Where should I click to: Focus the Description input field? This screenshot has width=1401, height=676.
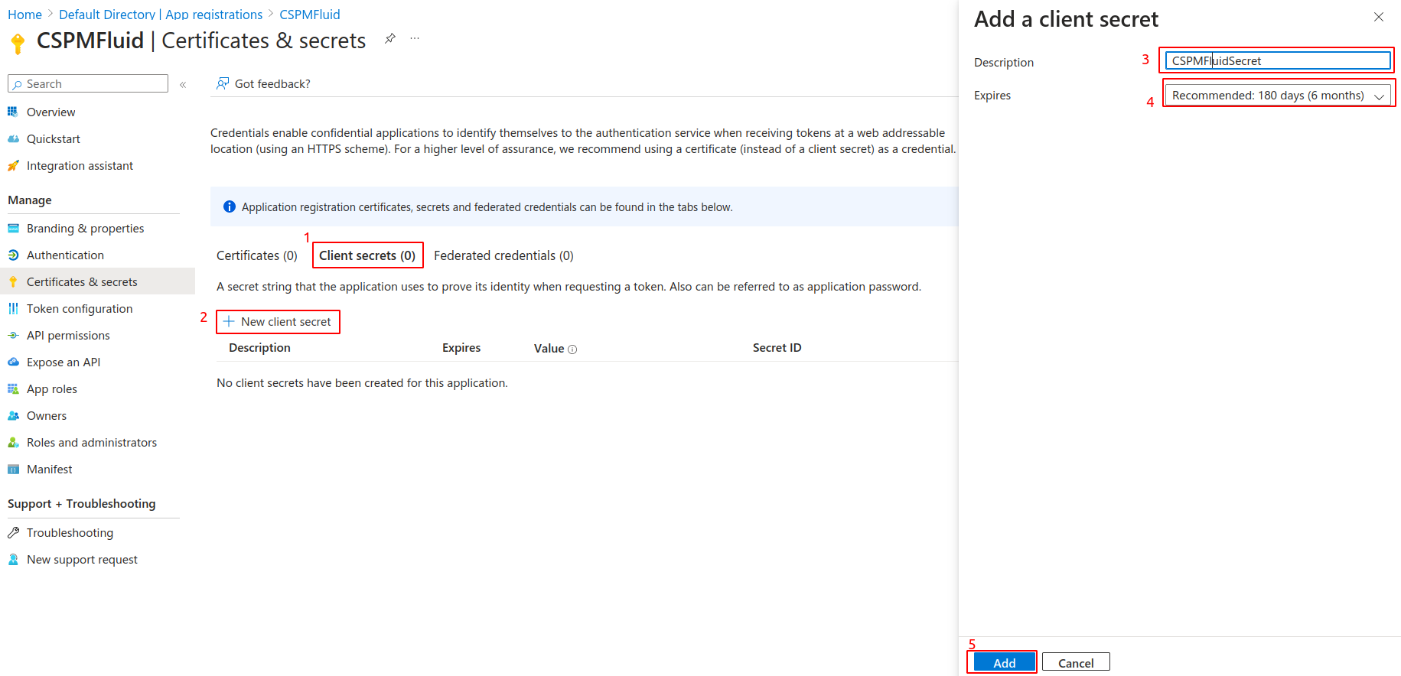(1278, 60)
